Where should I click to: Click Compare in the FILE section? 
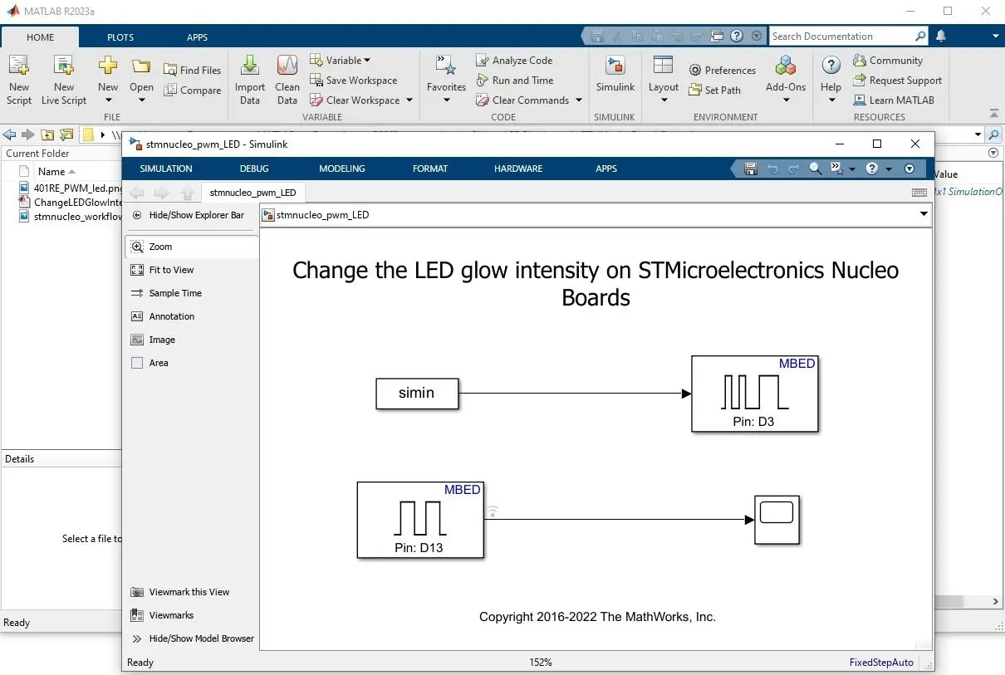192,90
